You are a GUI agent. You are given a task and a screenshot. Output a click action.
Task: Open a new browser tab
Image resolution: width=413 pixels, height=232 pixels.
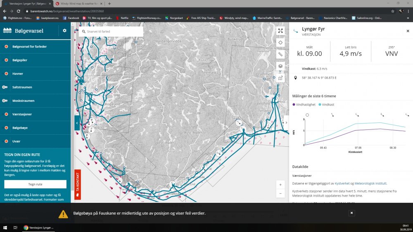109,4
